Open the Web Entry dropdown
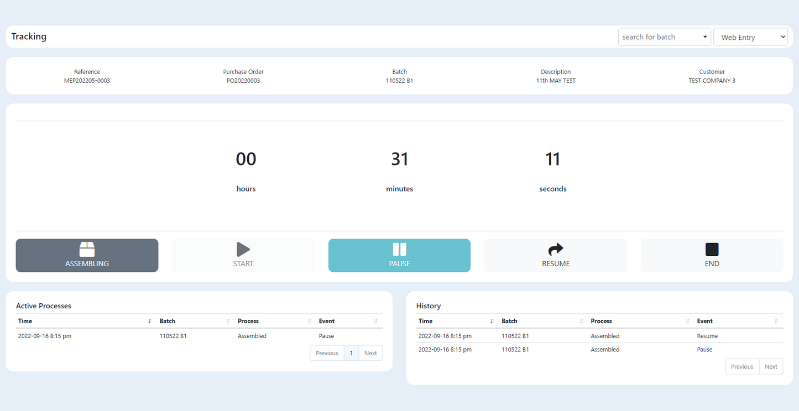The height and width of the screenshot is (411, 799). click(x=750, y=36)
